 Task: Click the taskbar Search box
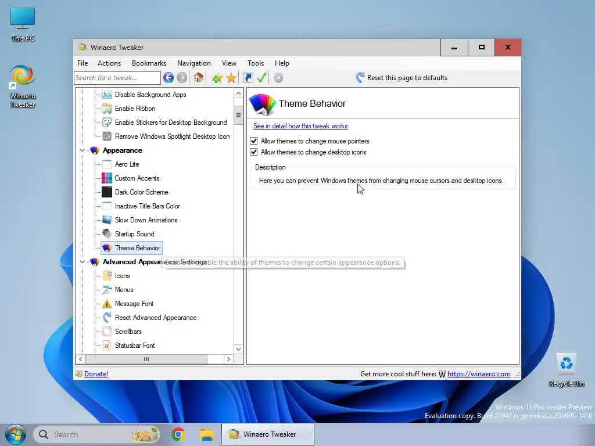(97, 434)
